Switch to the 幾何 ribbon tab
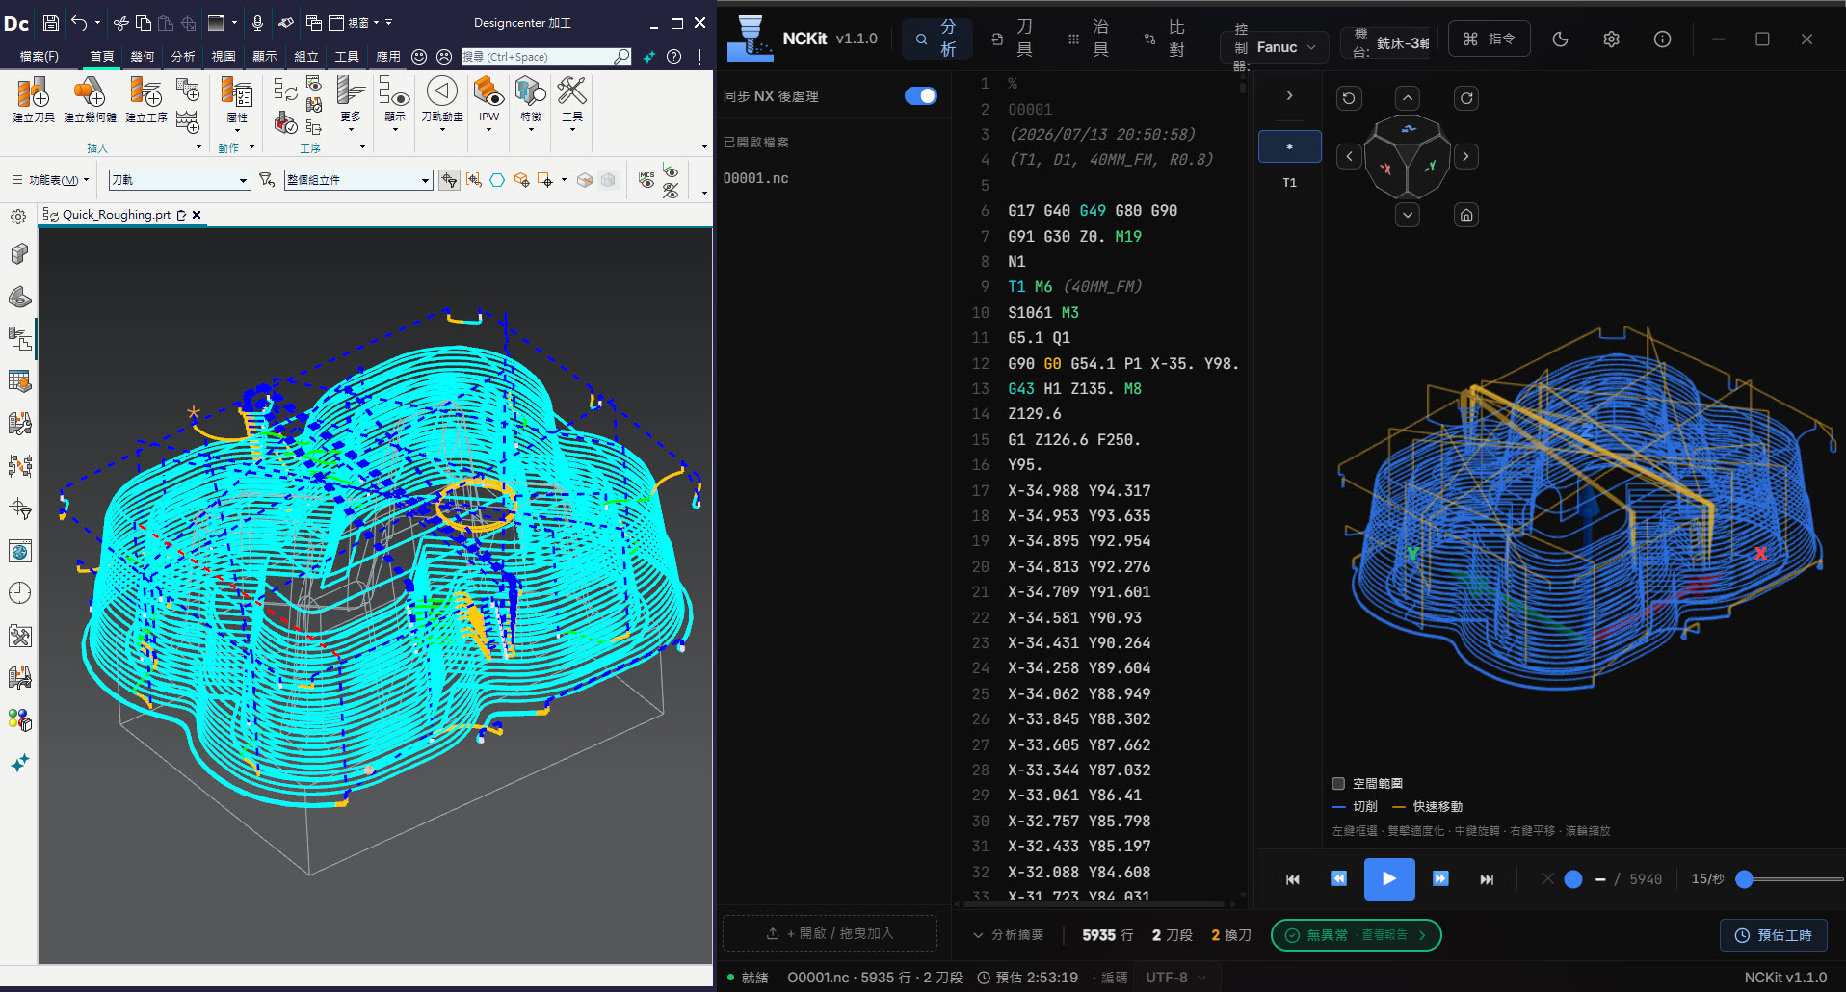This screenshot has height=992, width=1846. coord(143,57)
